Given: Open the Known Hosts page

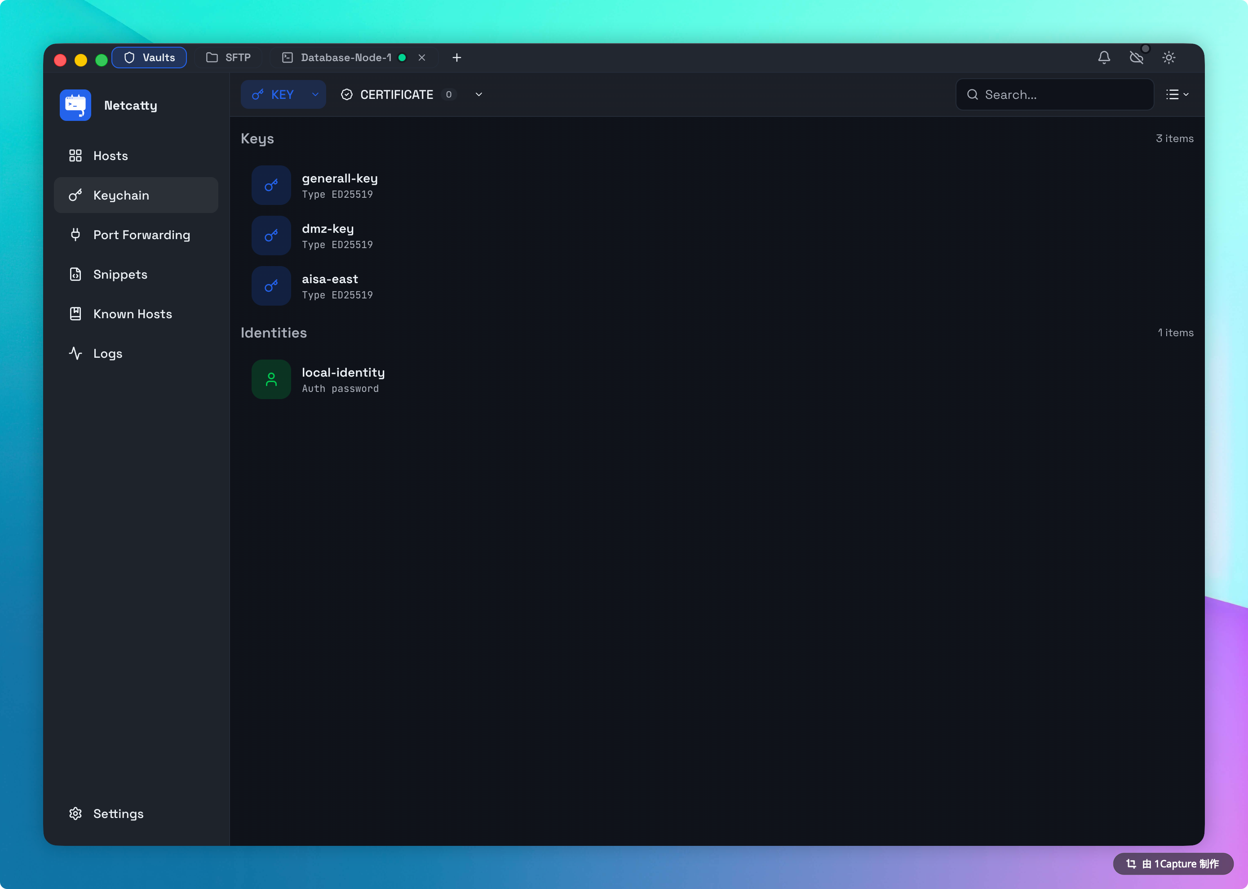Looking at the screenshot, I should tap(133, 314).
